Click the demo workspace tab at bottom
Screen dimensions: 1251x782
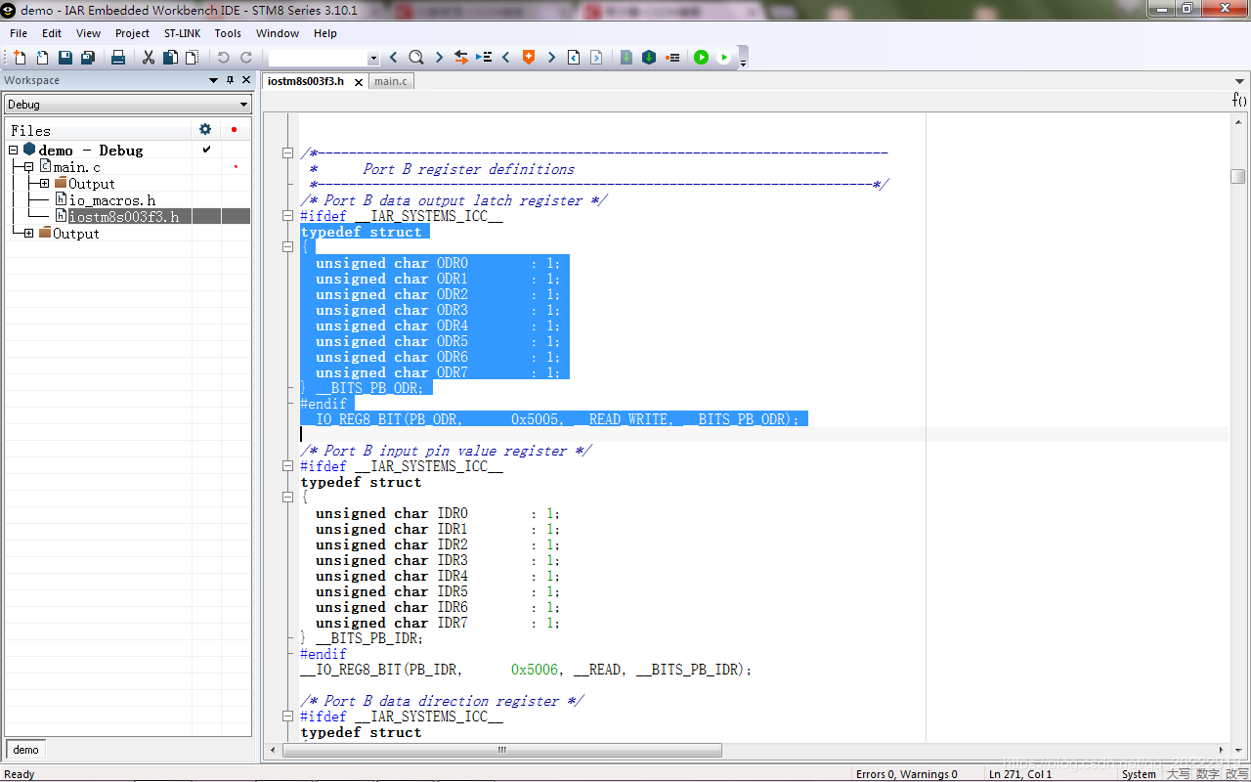tap(26, 750)
